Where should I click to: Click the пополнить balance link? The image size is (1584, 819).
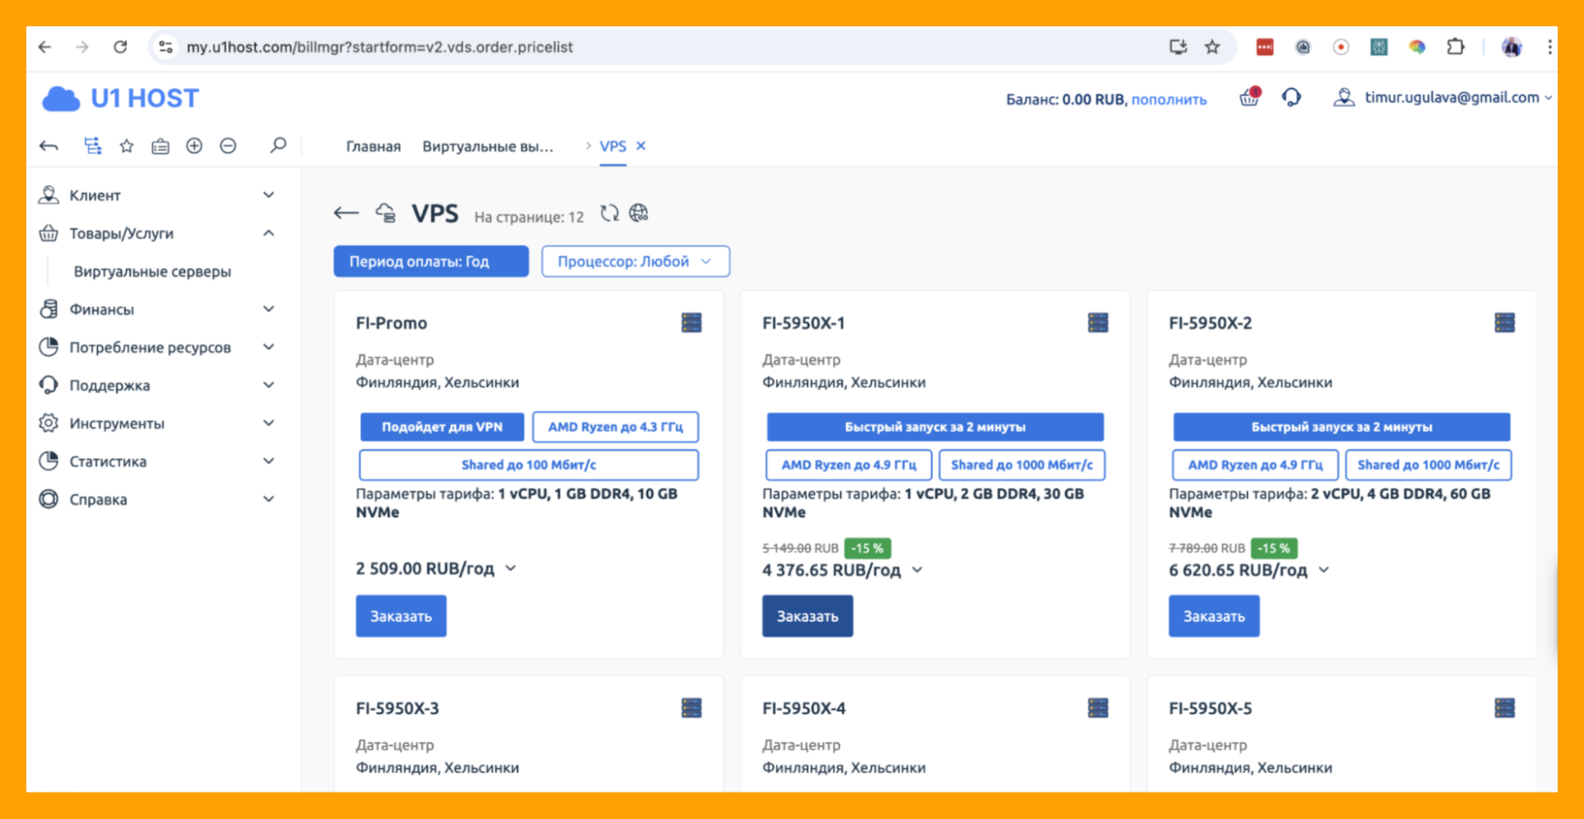coord(1169,100)
